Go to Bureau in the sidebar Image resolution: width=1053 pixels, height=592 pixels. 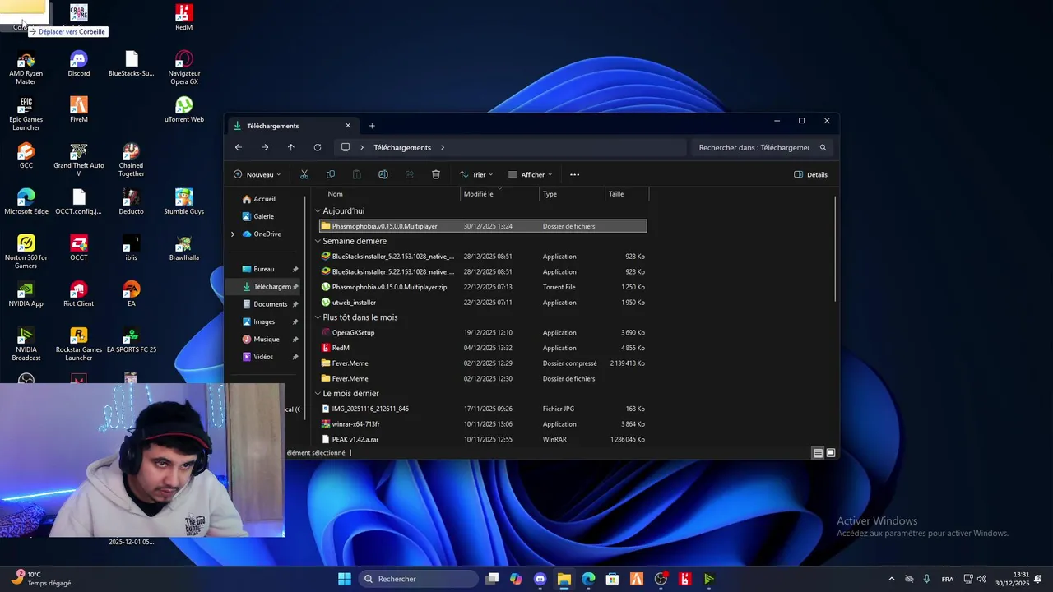[264, 269]
